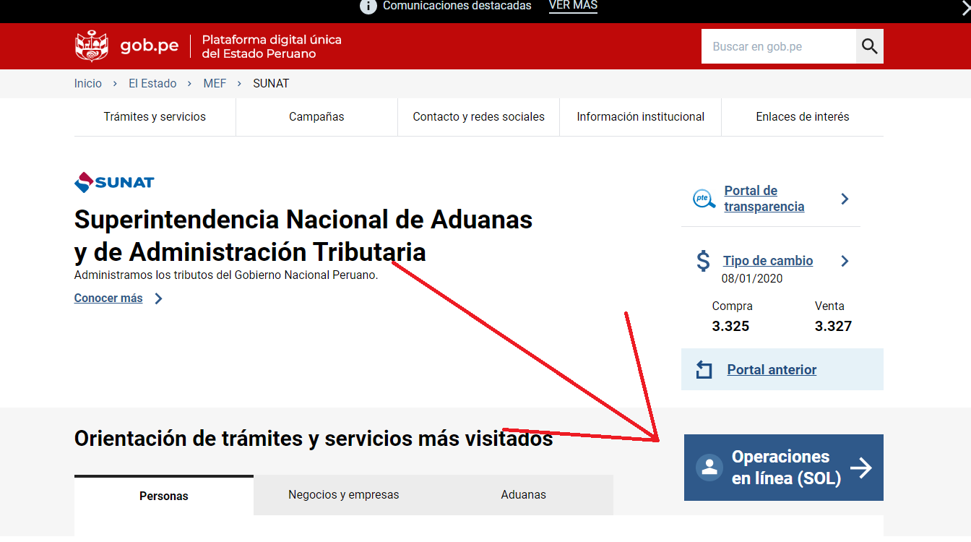This screenshot has height=542, width=971.
Task: Click the chevron beside Tipo de cambio
Action: [845, 261]
